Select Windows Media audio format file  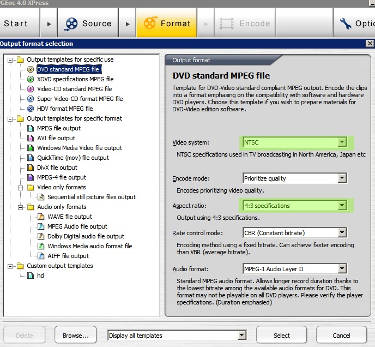90,246
